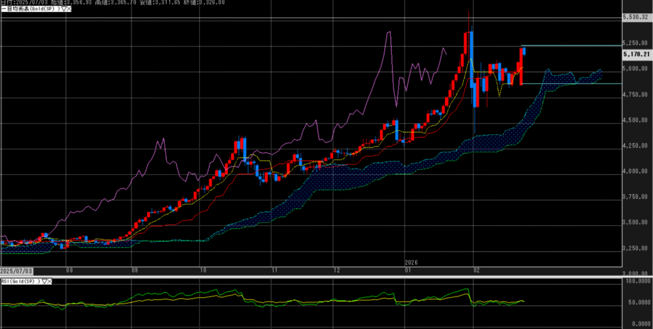The image size is (653, 329).
Task: Click the 4,250.00 price axis label
Action: click(x=636, y=146)
